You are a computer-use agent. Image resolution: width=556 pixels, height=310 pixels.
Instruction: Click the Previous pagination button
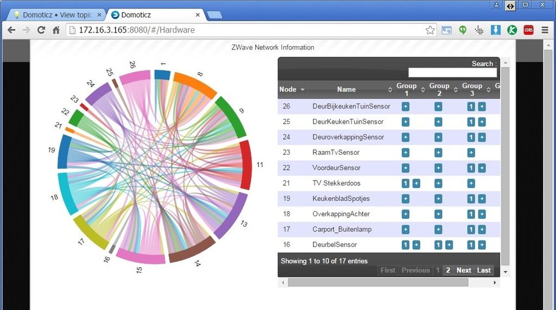(415, 270)
